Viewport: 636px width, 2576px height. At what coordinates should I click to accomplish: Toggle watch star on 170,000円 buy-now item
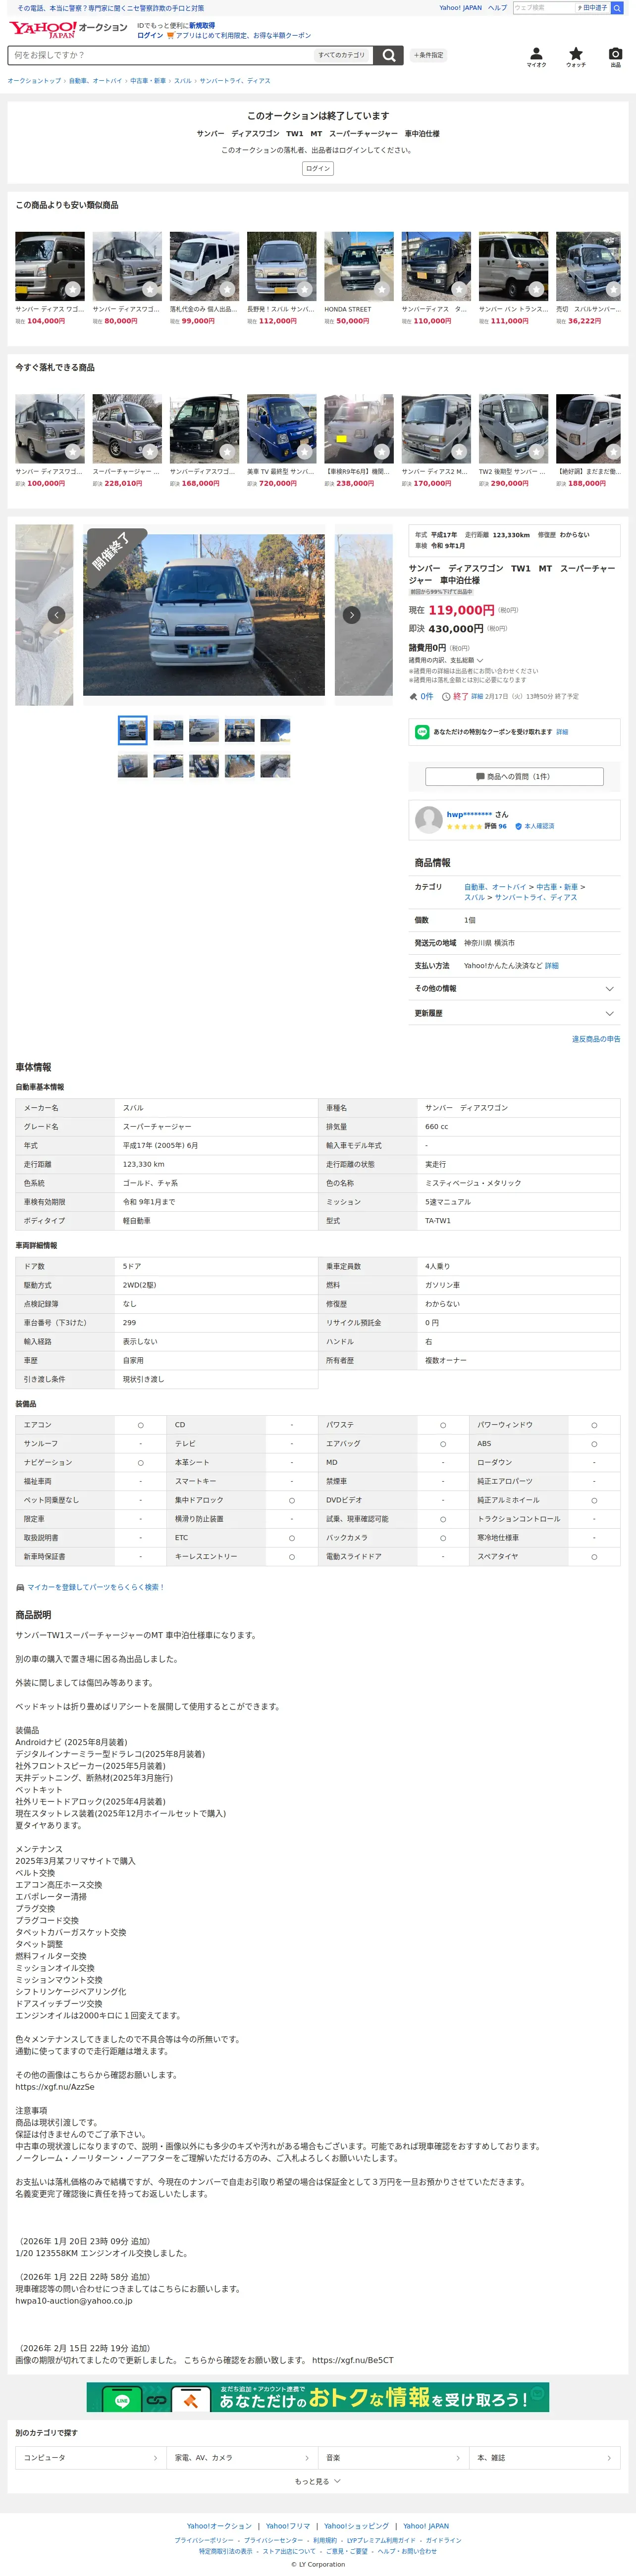[458, 451]
